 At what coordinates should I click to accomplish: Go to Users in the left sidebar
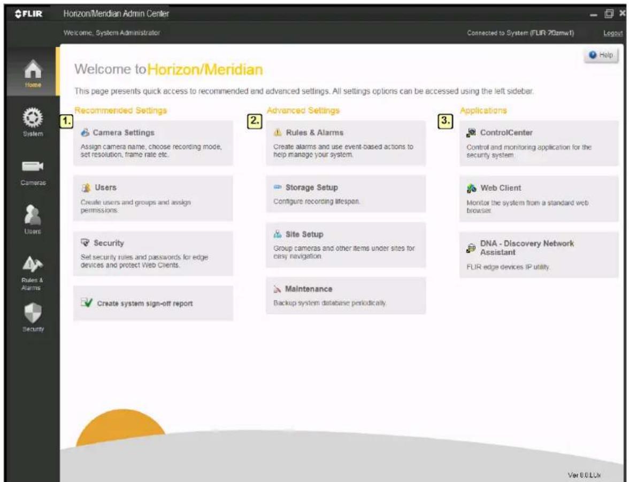[x=33, y=220]
